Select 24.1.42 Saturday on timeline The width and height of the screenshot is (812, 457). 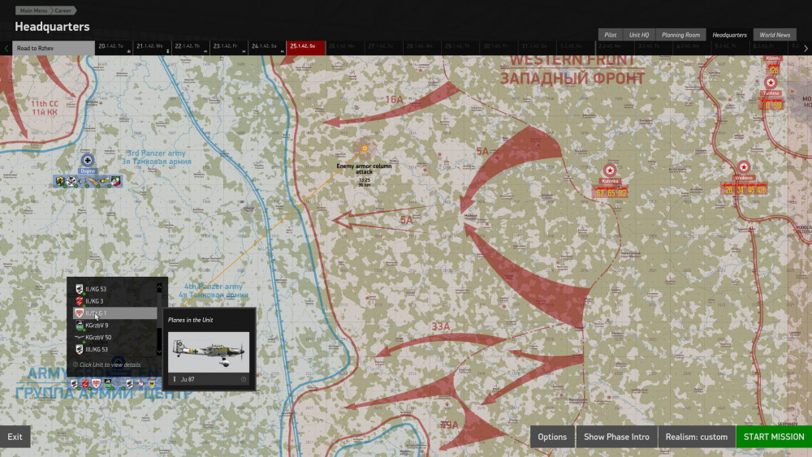click(x=267, y=48)
